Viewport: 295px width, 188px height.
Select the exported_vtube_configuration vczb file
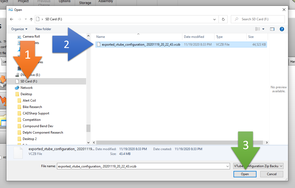point(137,45)
